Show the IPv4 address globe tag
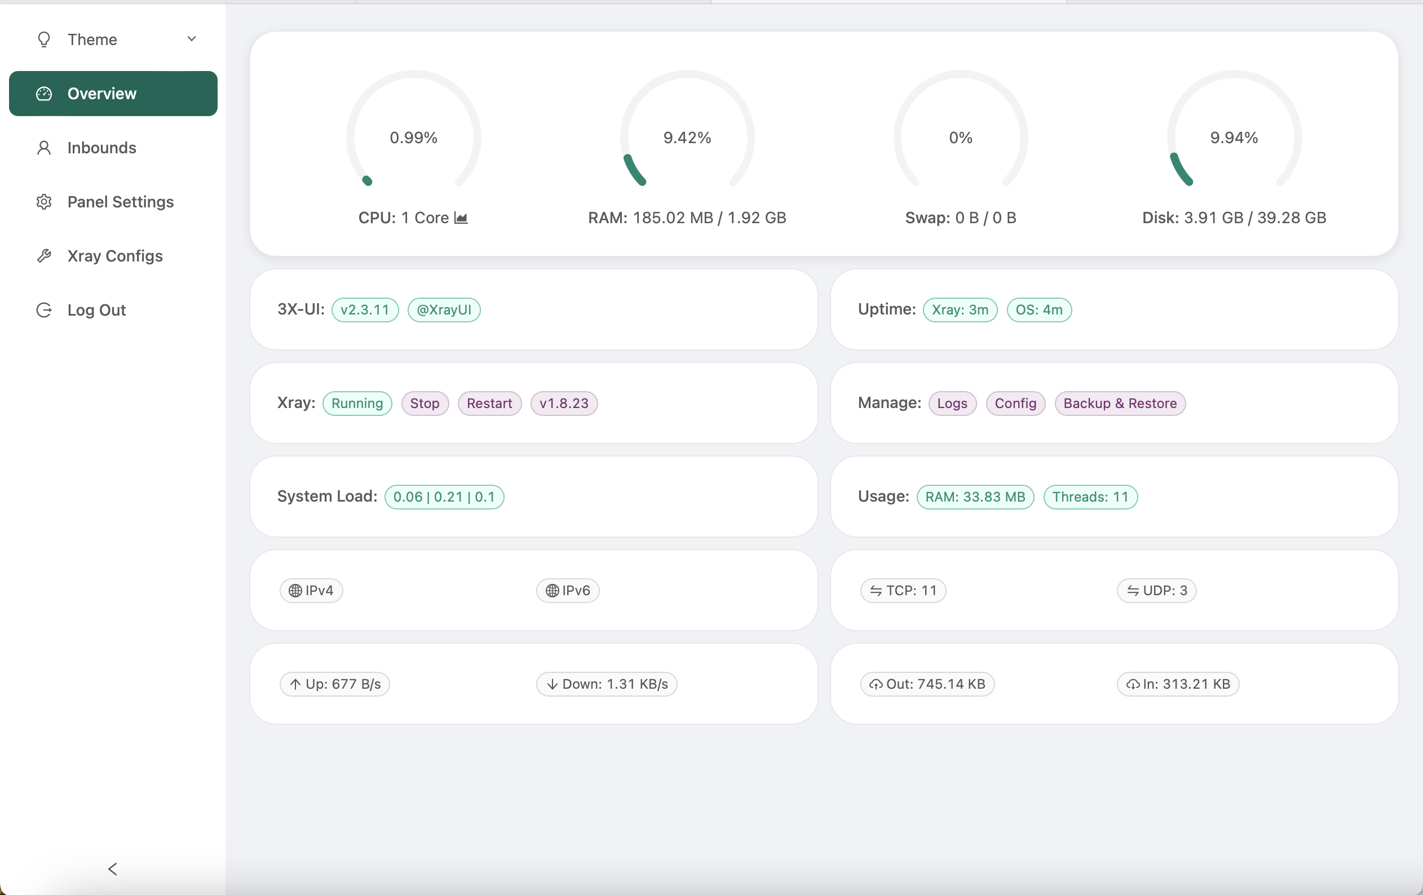 (311, 590)
